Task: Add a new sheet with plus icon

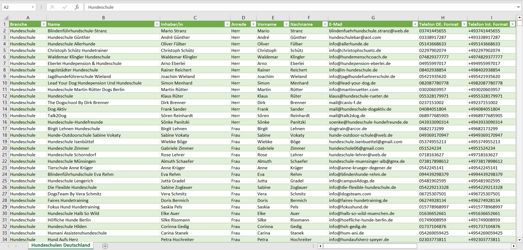Action: pos(105,246)
